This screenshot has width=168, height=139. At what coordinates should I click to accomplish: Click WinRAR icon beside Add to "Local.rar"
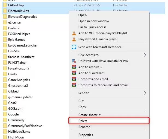(74, 73)
